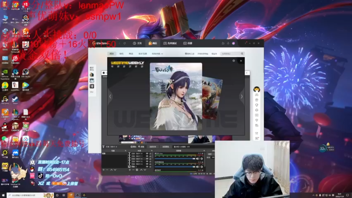Select the partially hidden second carousel card

[212, 99]
